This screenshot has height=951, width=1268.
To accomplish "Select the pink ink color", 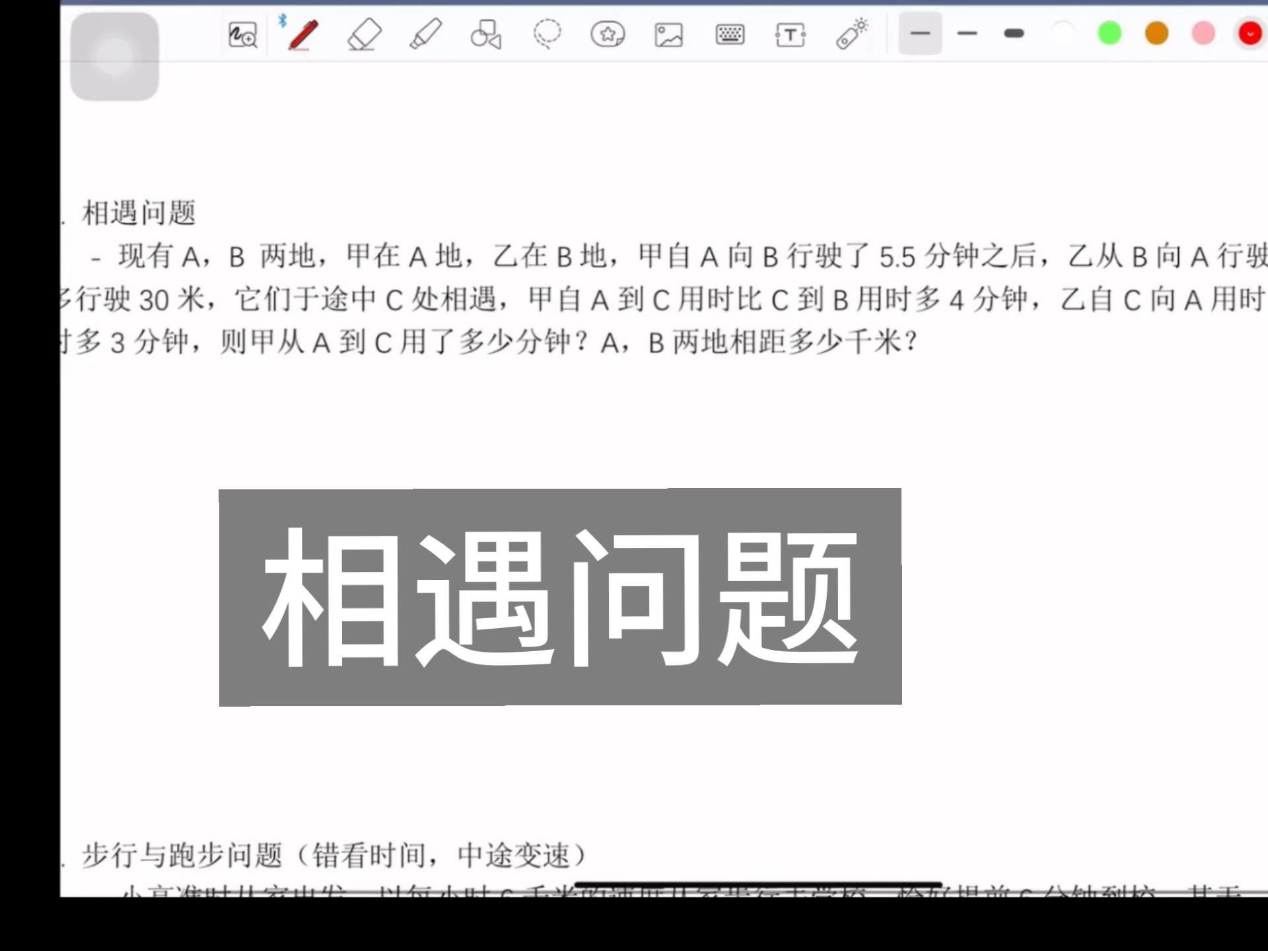I will tap(1203, 34).
